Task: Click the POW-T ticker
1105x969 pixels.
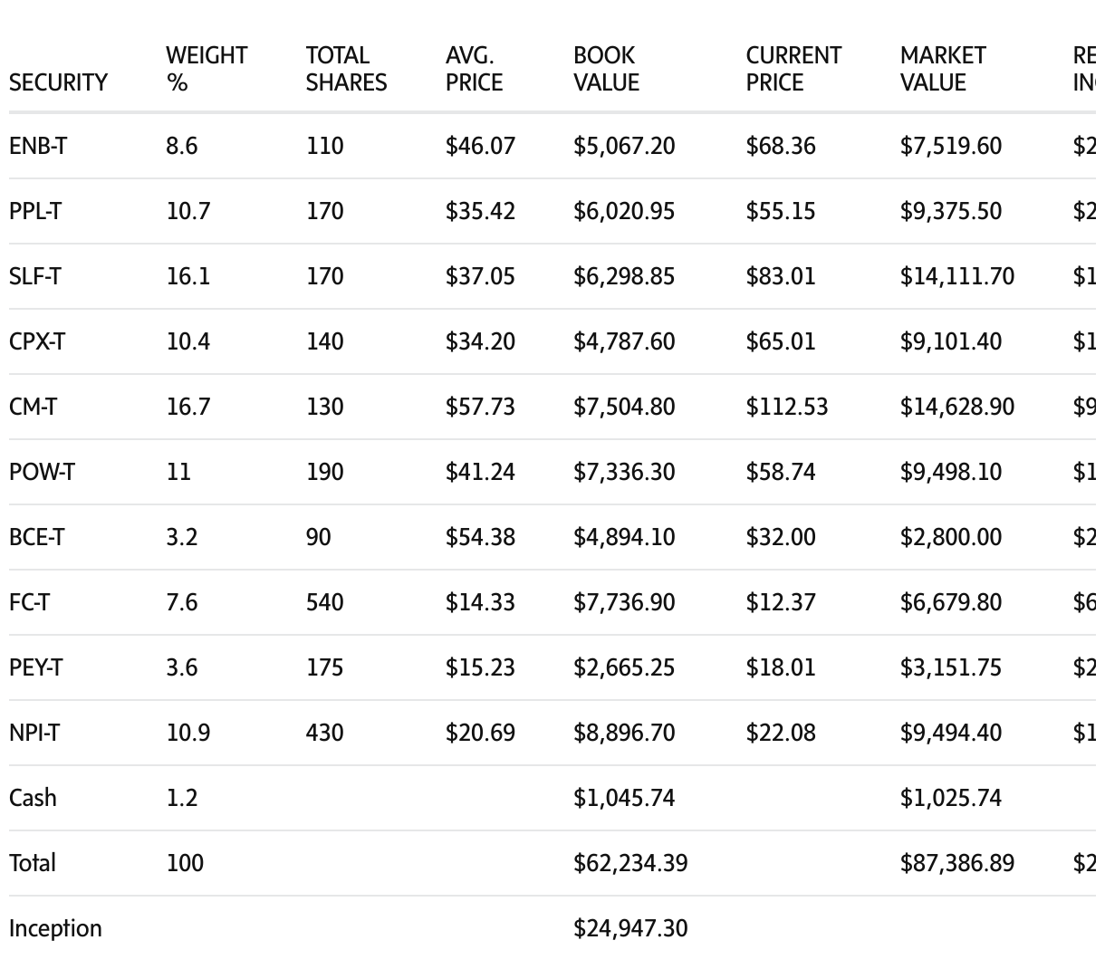Action: click(x=42, y=472)
